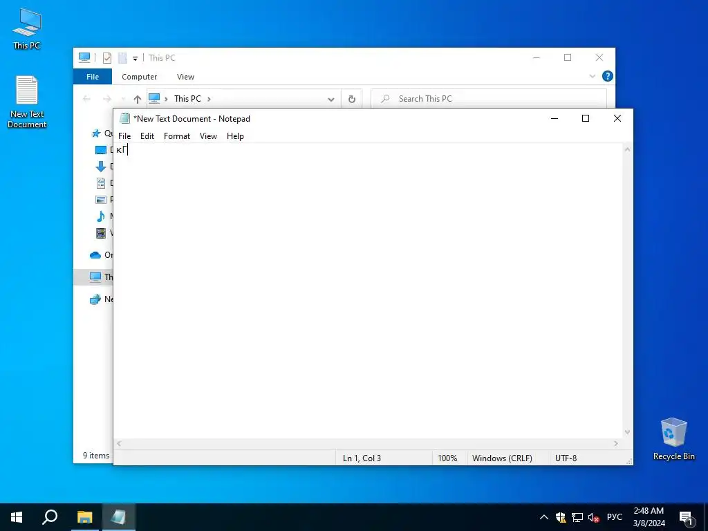Select Quick access star in navigation pane
708x531 pixels.
click(95, 133)
